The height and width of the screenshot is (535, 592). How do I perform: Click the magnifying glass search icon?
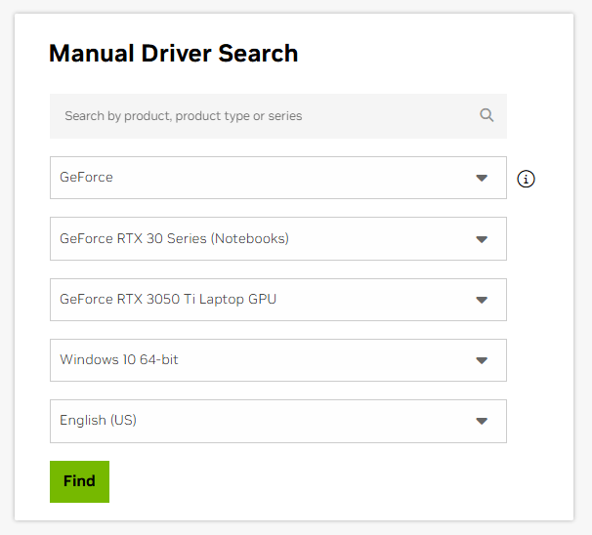coord(486,115)
